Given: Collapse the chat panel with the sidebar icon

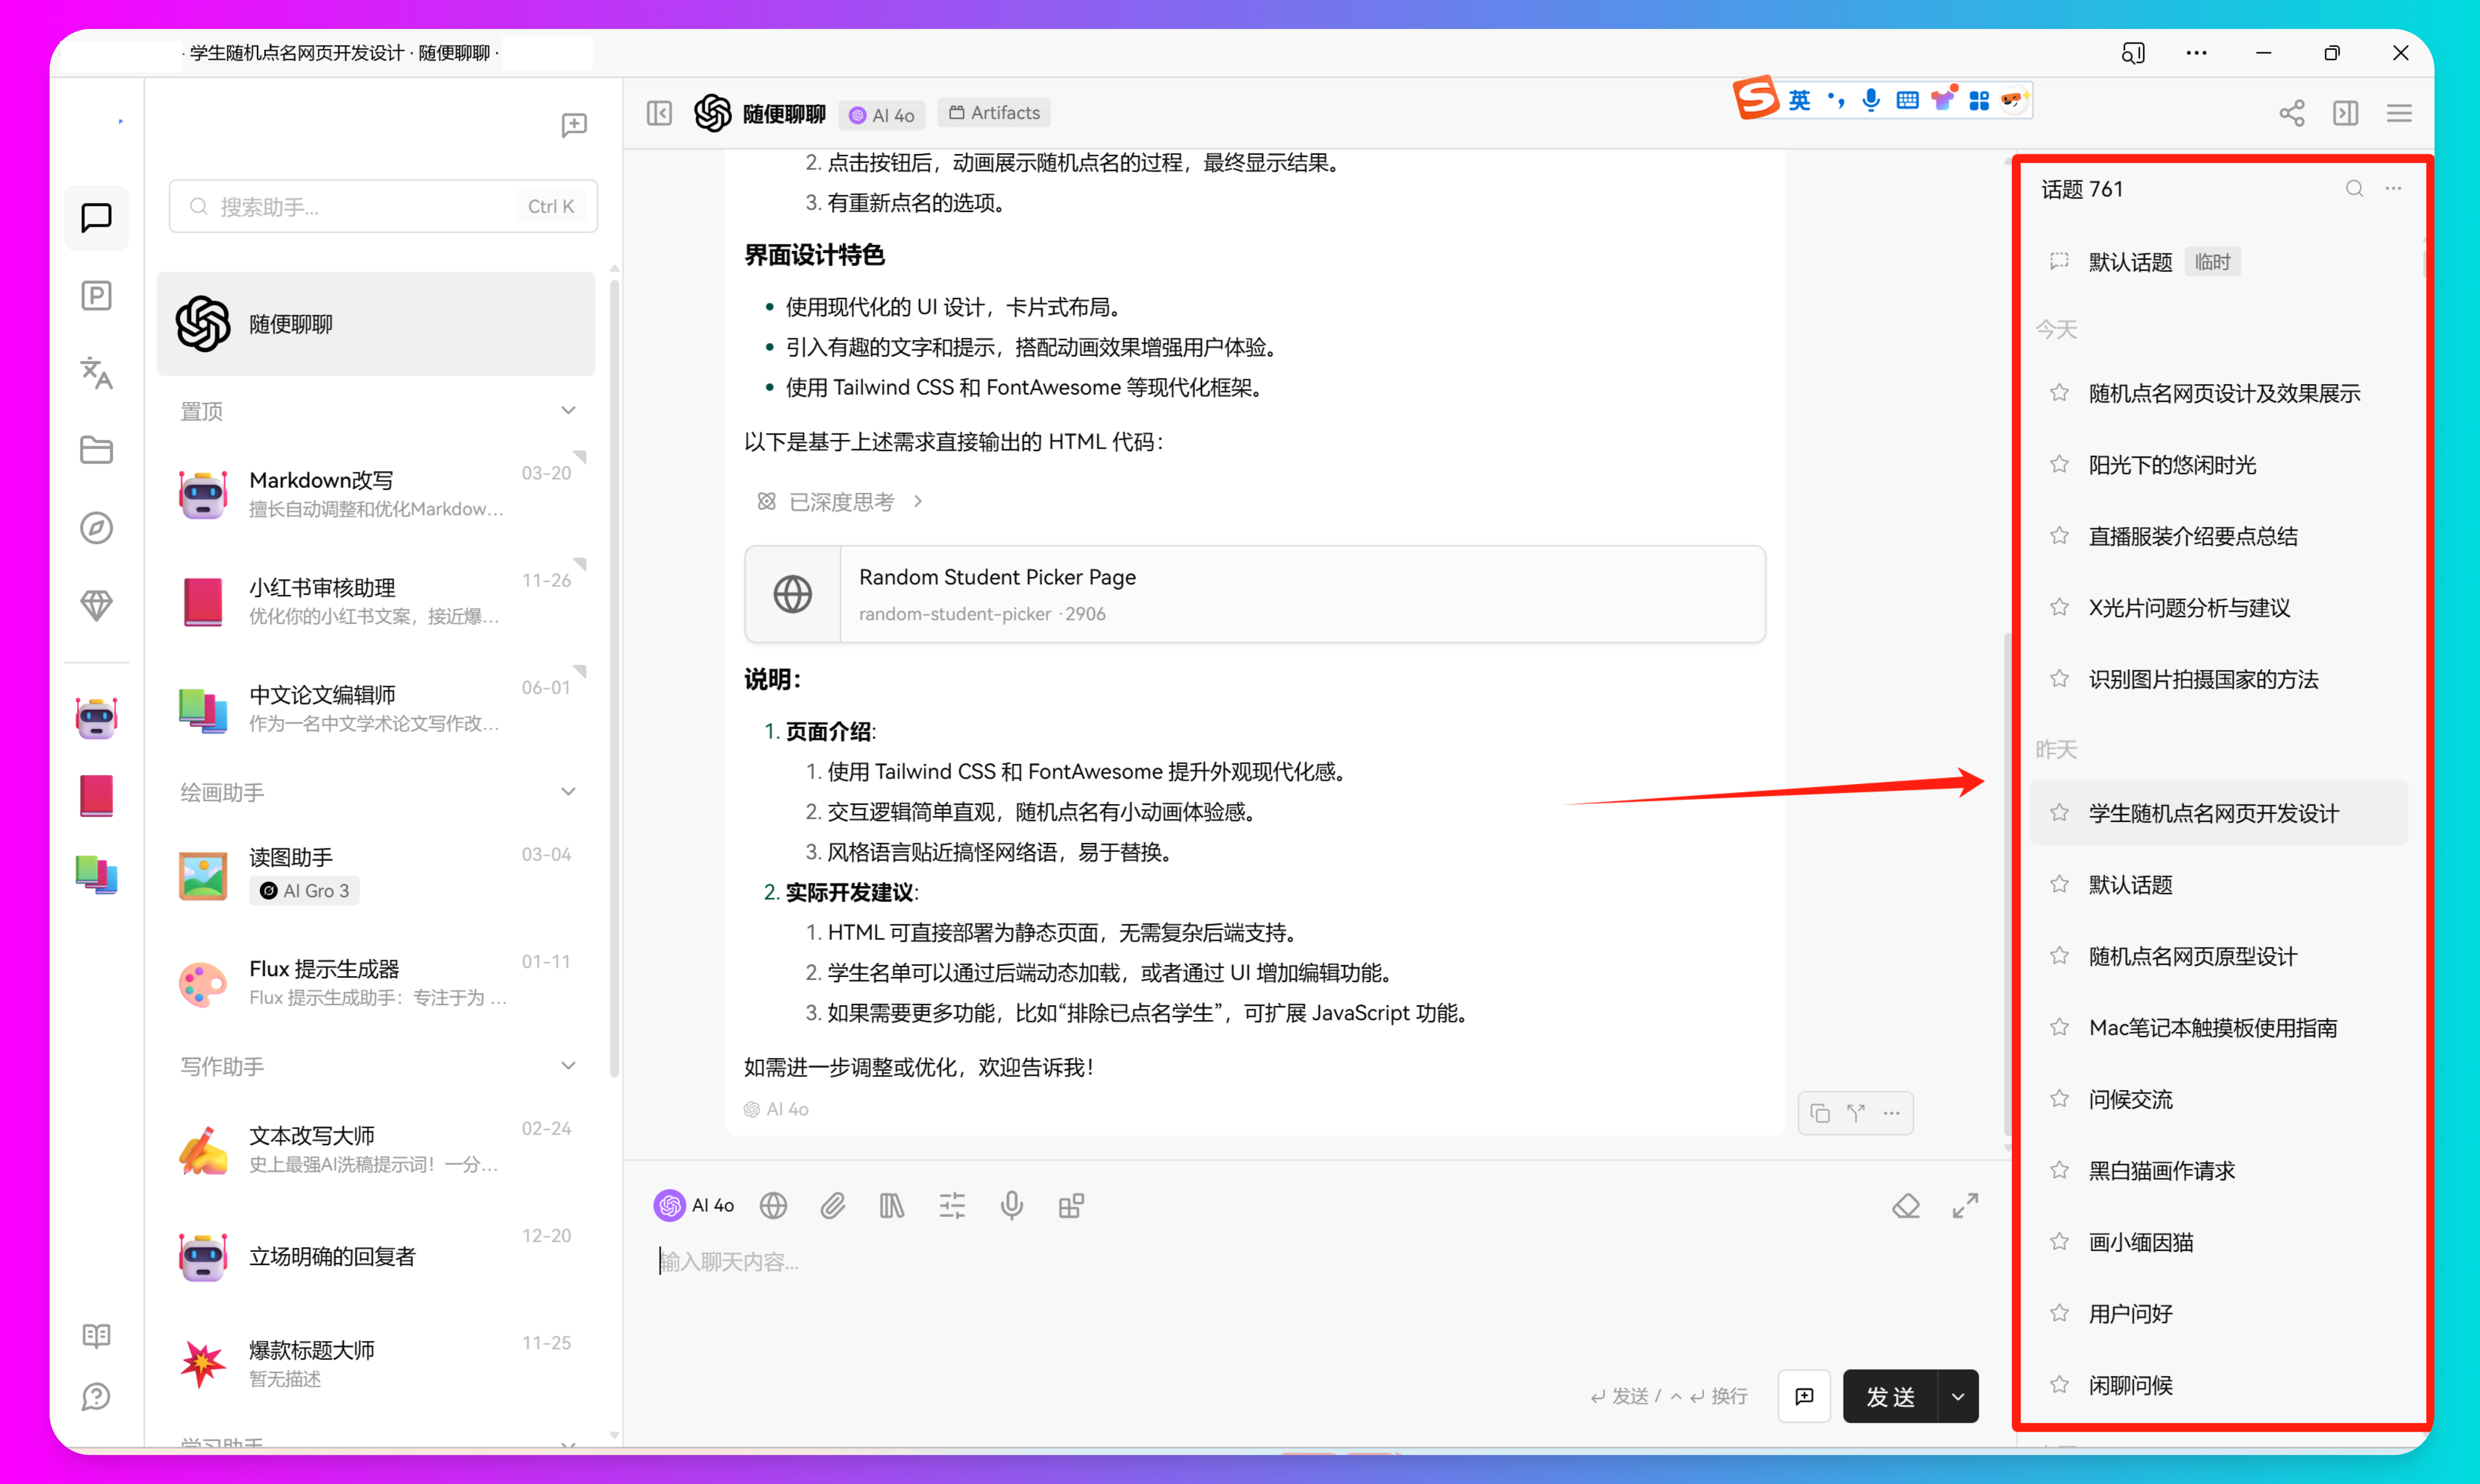Looking at the screenshot, I should (x=659, y=113).
